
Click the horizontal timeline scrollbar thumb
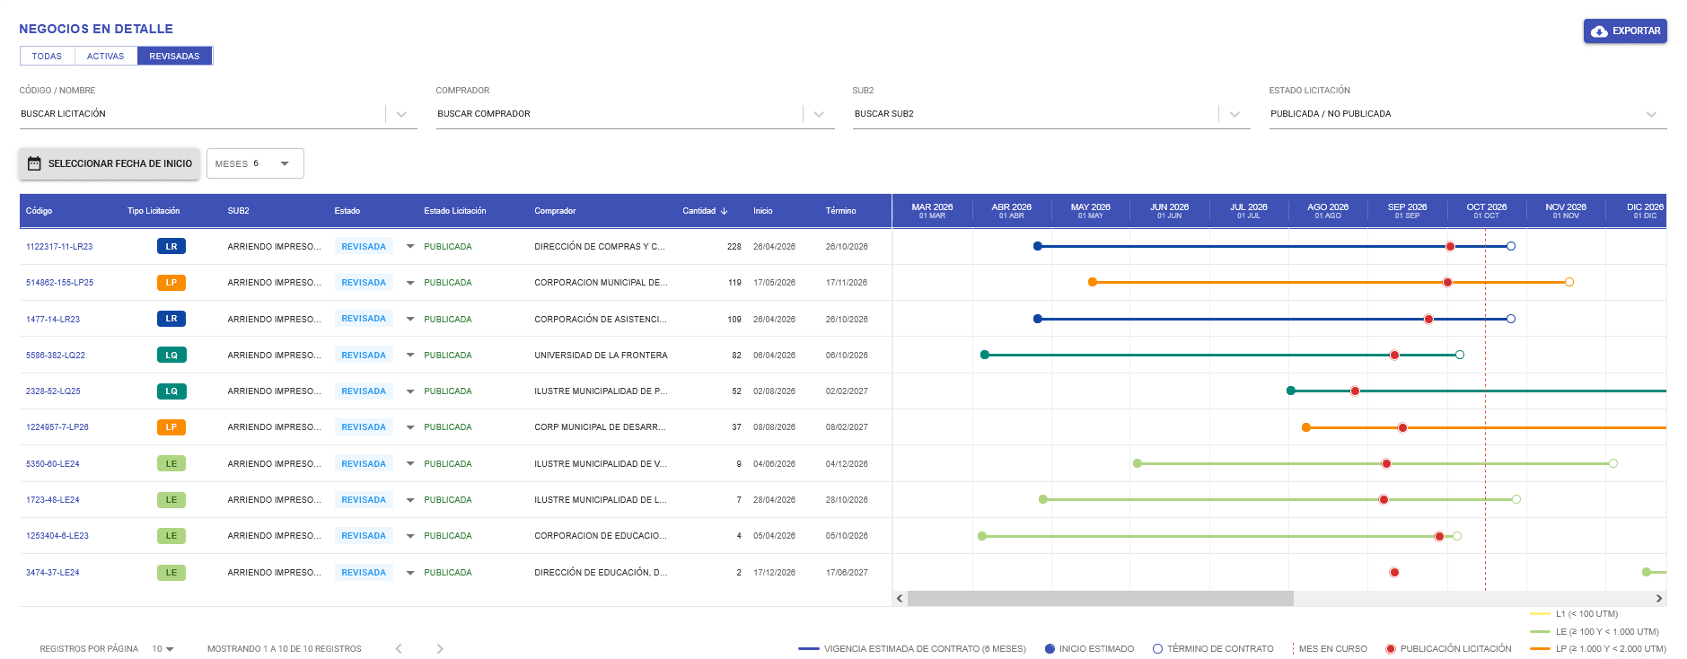point(1101,598)
